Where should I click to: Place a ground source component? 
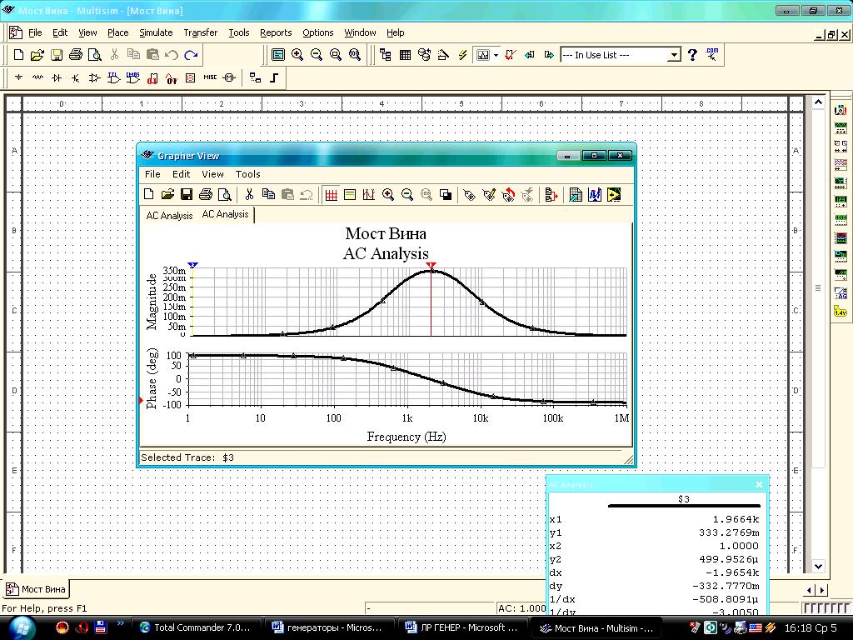pyautogui.click(x=18, y=77)
